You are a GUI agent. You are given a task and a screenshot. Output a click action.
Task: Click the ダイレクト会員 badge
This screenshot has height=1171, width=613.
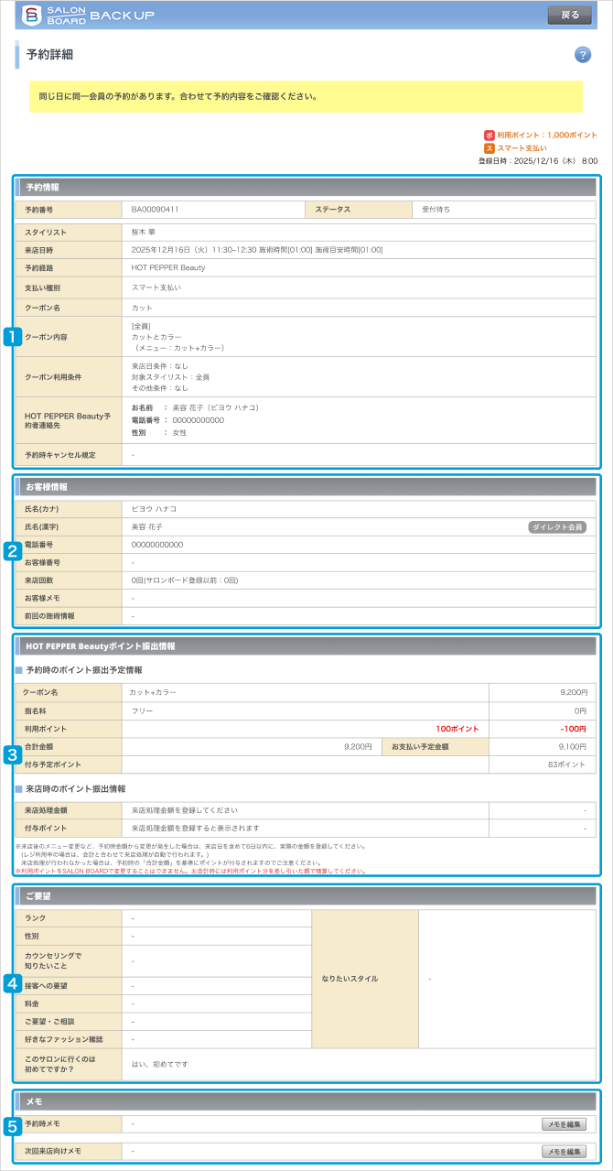(557, 526)
